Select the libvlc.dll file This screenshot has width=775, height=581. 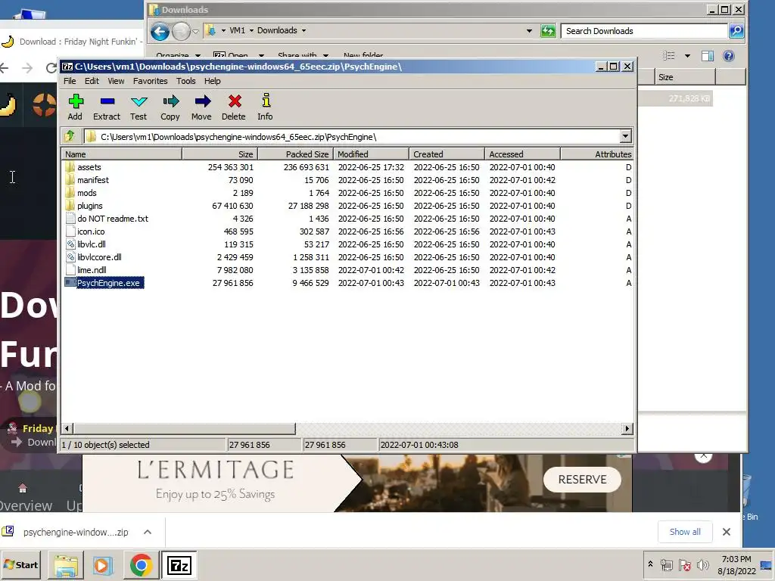tap(92, 244)
